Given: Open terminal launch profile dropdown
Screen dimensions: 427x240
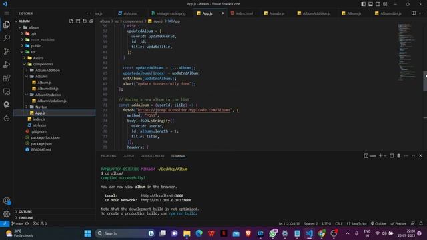Looking at the screenshot, I should pyautogui.click(x=386, y=155).
